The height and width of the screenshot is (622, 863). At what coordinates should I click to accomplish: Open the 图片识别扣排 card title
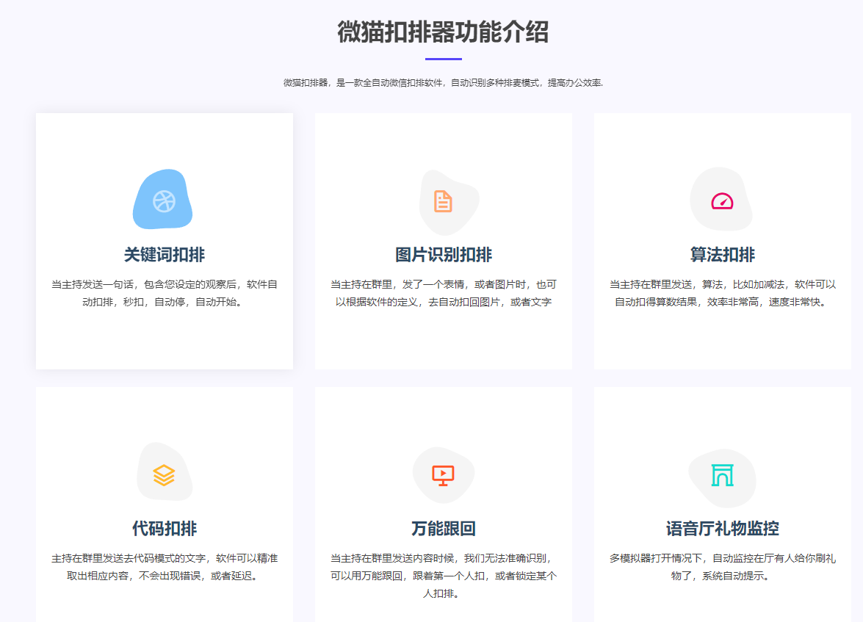443,254
